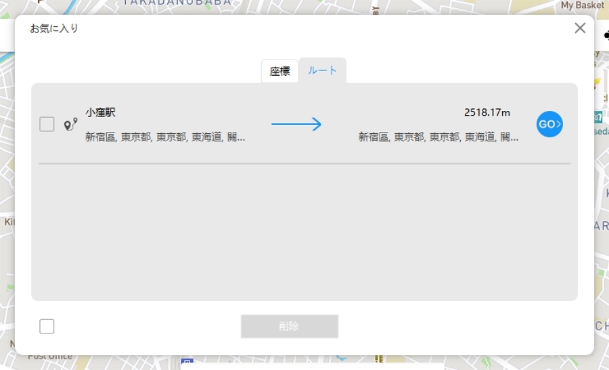The width and height of the screenshot is (609, 370).
Task: Click the Post Office map label
Action: pos(50,356)
